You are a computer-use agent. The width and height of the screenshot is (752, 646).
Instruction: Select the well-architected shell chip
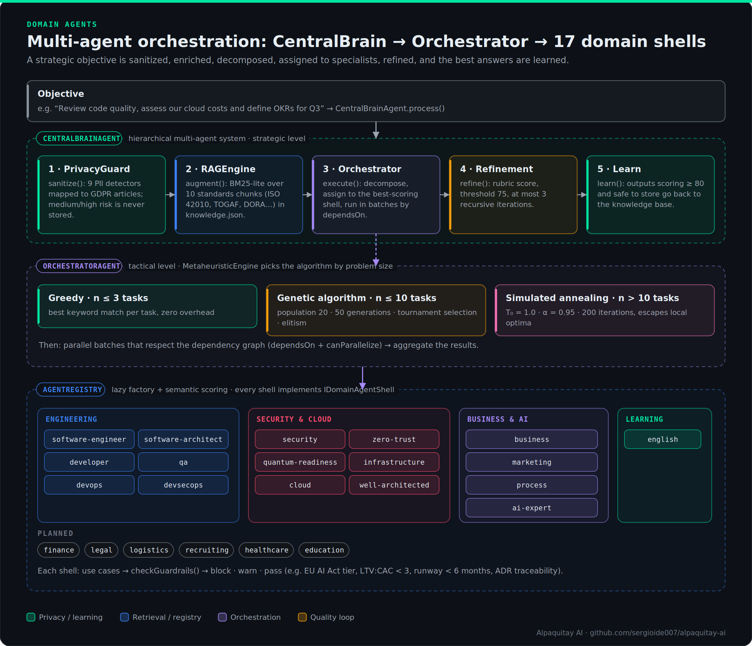pos(394,485)
